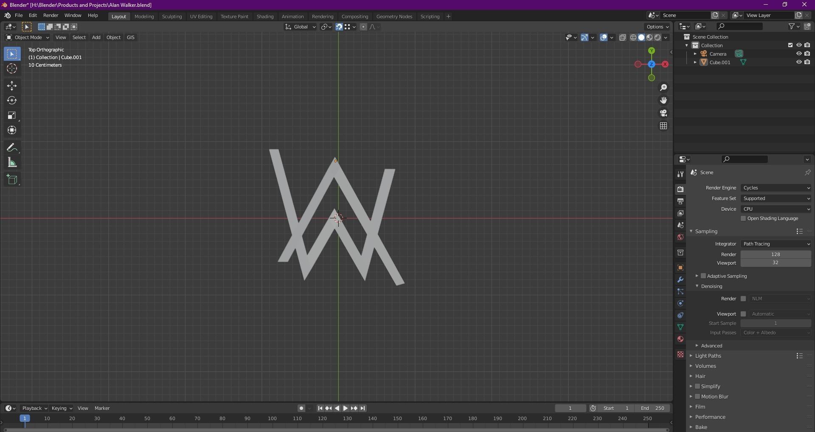Open the Keying popover
Screen dimensions: 815x432
point(62,408)
